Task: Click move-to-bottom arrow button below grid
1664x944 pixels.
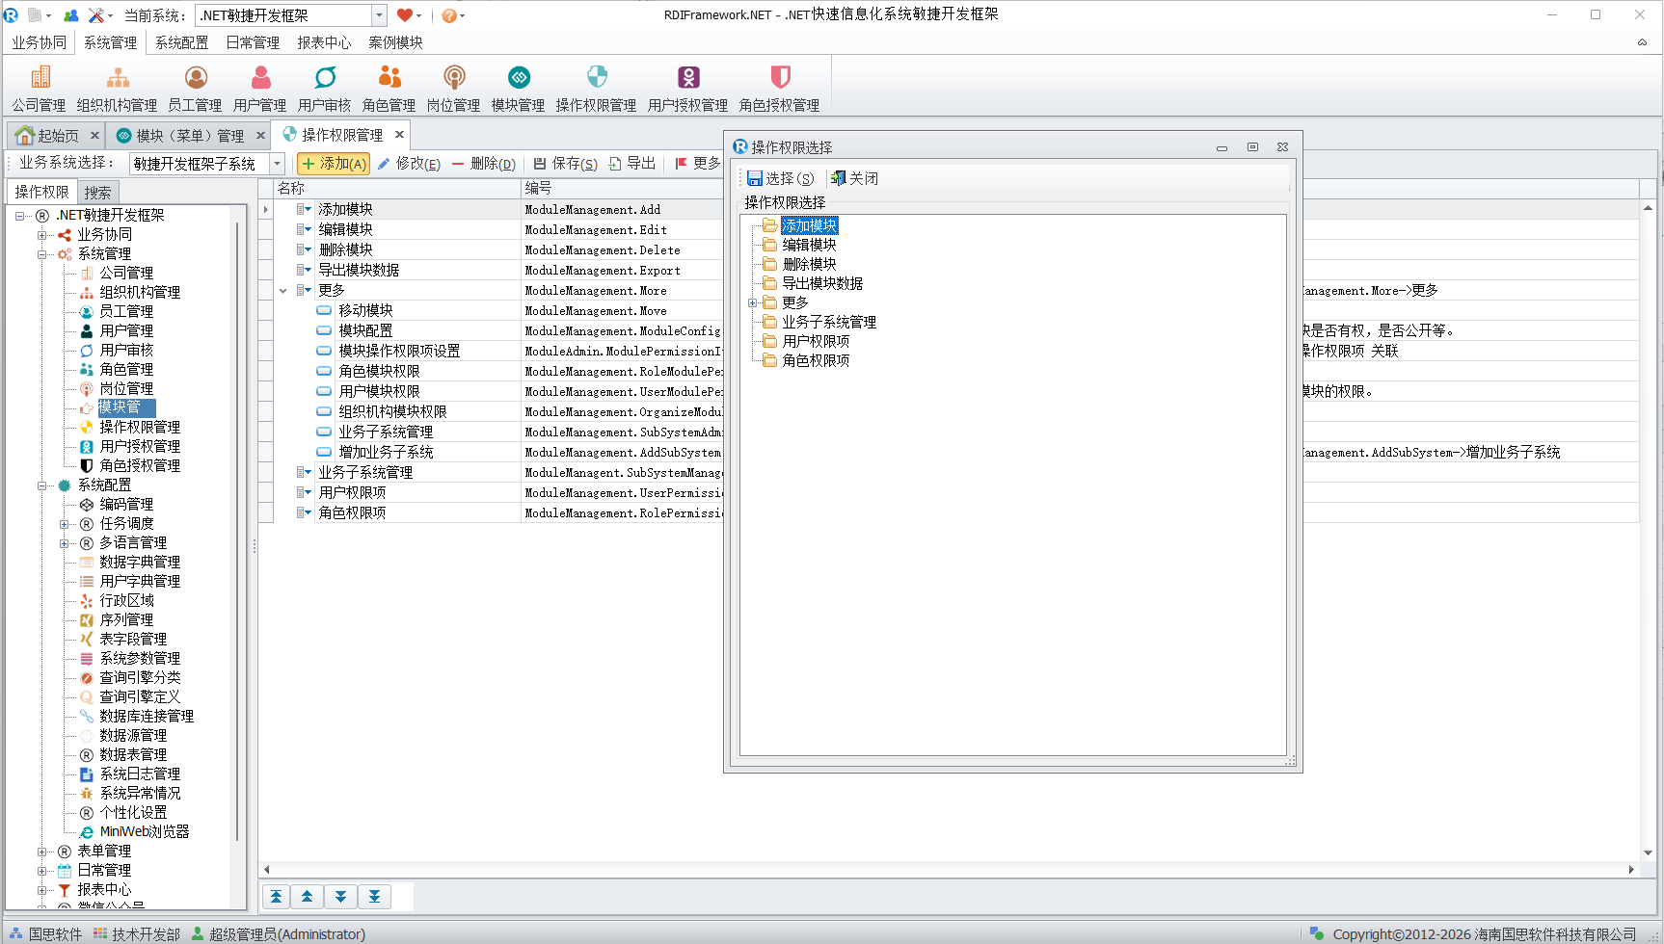Action: point(374,897)
